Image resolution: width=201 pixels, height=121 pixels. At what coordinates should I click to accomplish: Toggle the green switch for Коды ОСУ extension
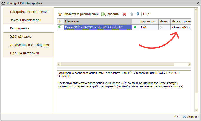point(60,27)
